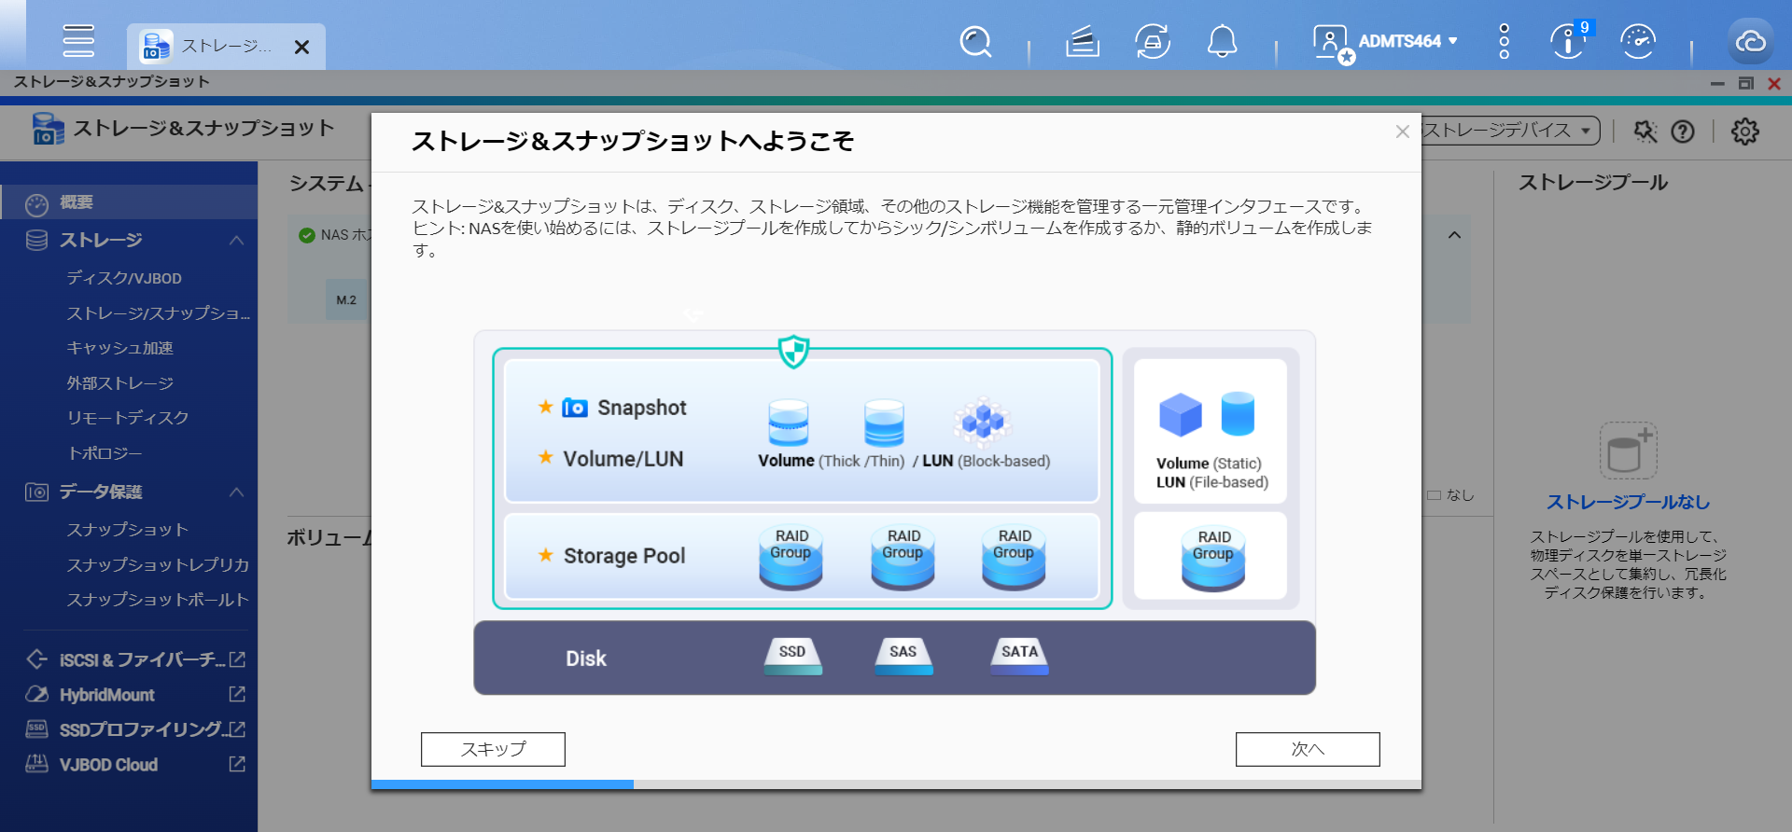Open 外部ストレージ sidebar item
The image size is (1792, 832).
click(119, 383)
